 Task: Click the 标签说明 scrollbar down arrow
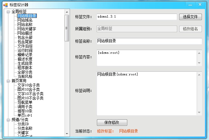tap(199, 112)
